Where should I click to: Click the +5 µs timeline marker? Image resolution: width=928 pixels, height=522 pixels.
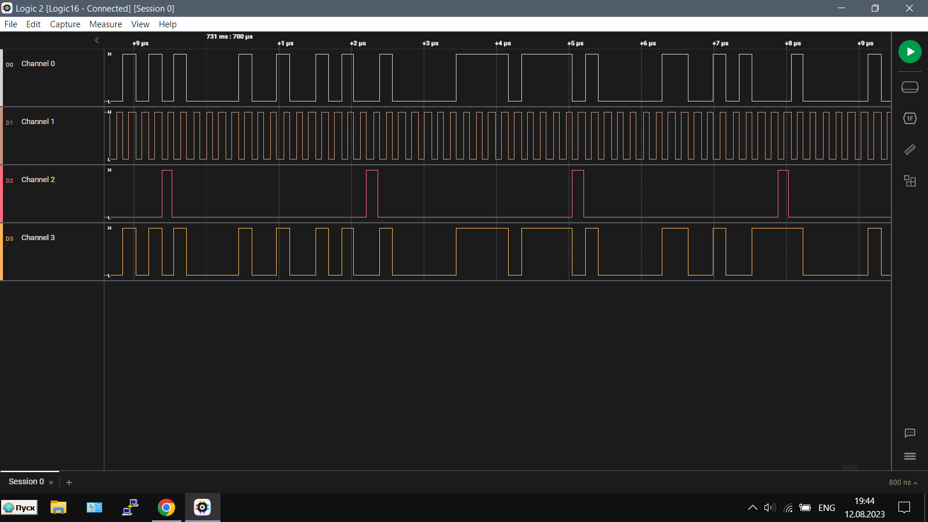(x=575, y=43)
